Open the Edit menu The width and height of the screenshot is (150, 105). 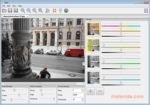tap(8, 6)
